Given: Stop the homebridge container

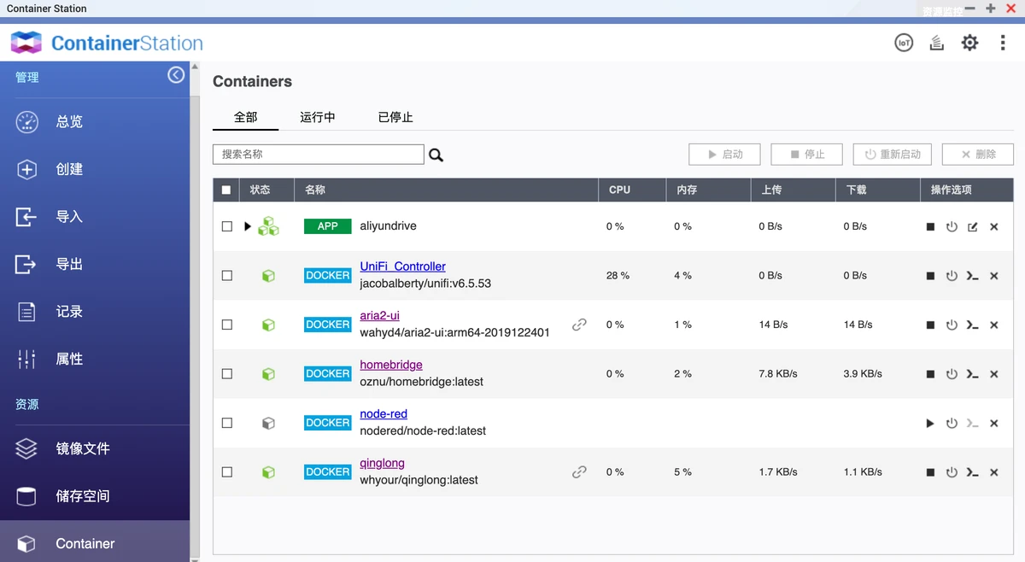Looking at the screenshot, I should tap(930, 374).
